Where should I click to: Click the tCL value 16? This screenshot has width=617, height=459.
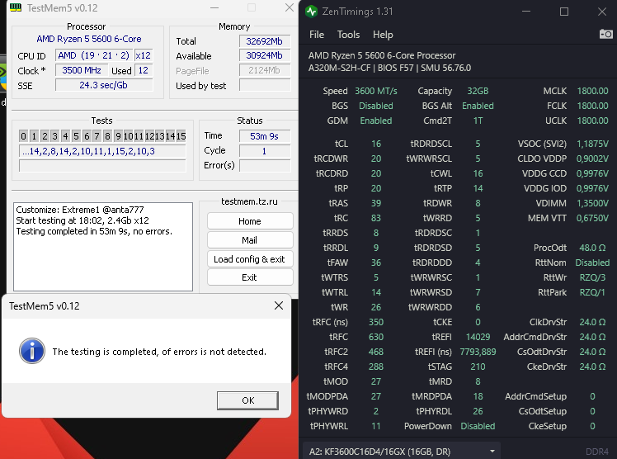(x=376, y=144)
